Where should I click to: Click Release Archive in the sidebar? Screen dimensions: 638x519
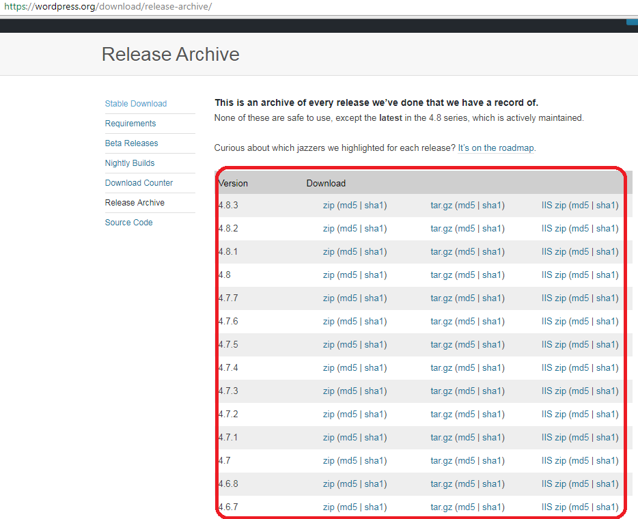coord(135,203)
